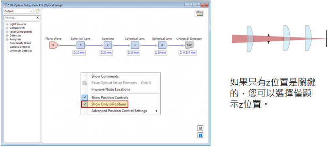Click the Plane Wave source node 0
This screenshot has height=147, width=328.
tap(53, 45)
